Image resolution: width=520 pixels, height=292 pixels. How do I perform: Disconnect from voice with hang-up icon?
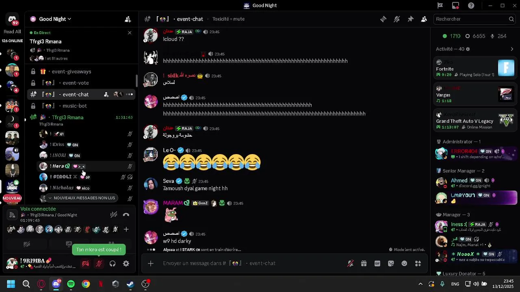coord(126,215)
